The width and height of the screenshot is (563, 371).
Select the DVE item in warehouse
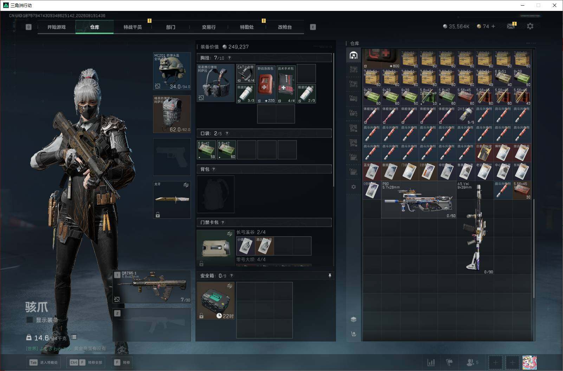point(466,115)
